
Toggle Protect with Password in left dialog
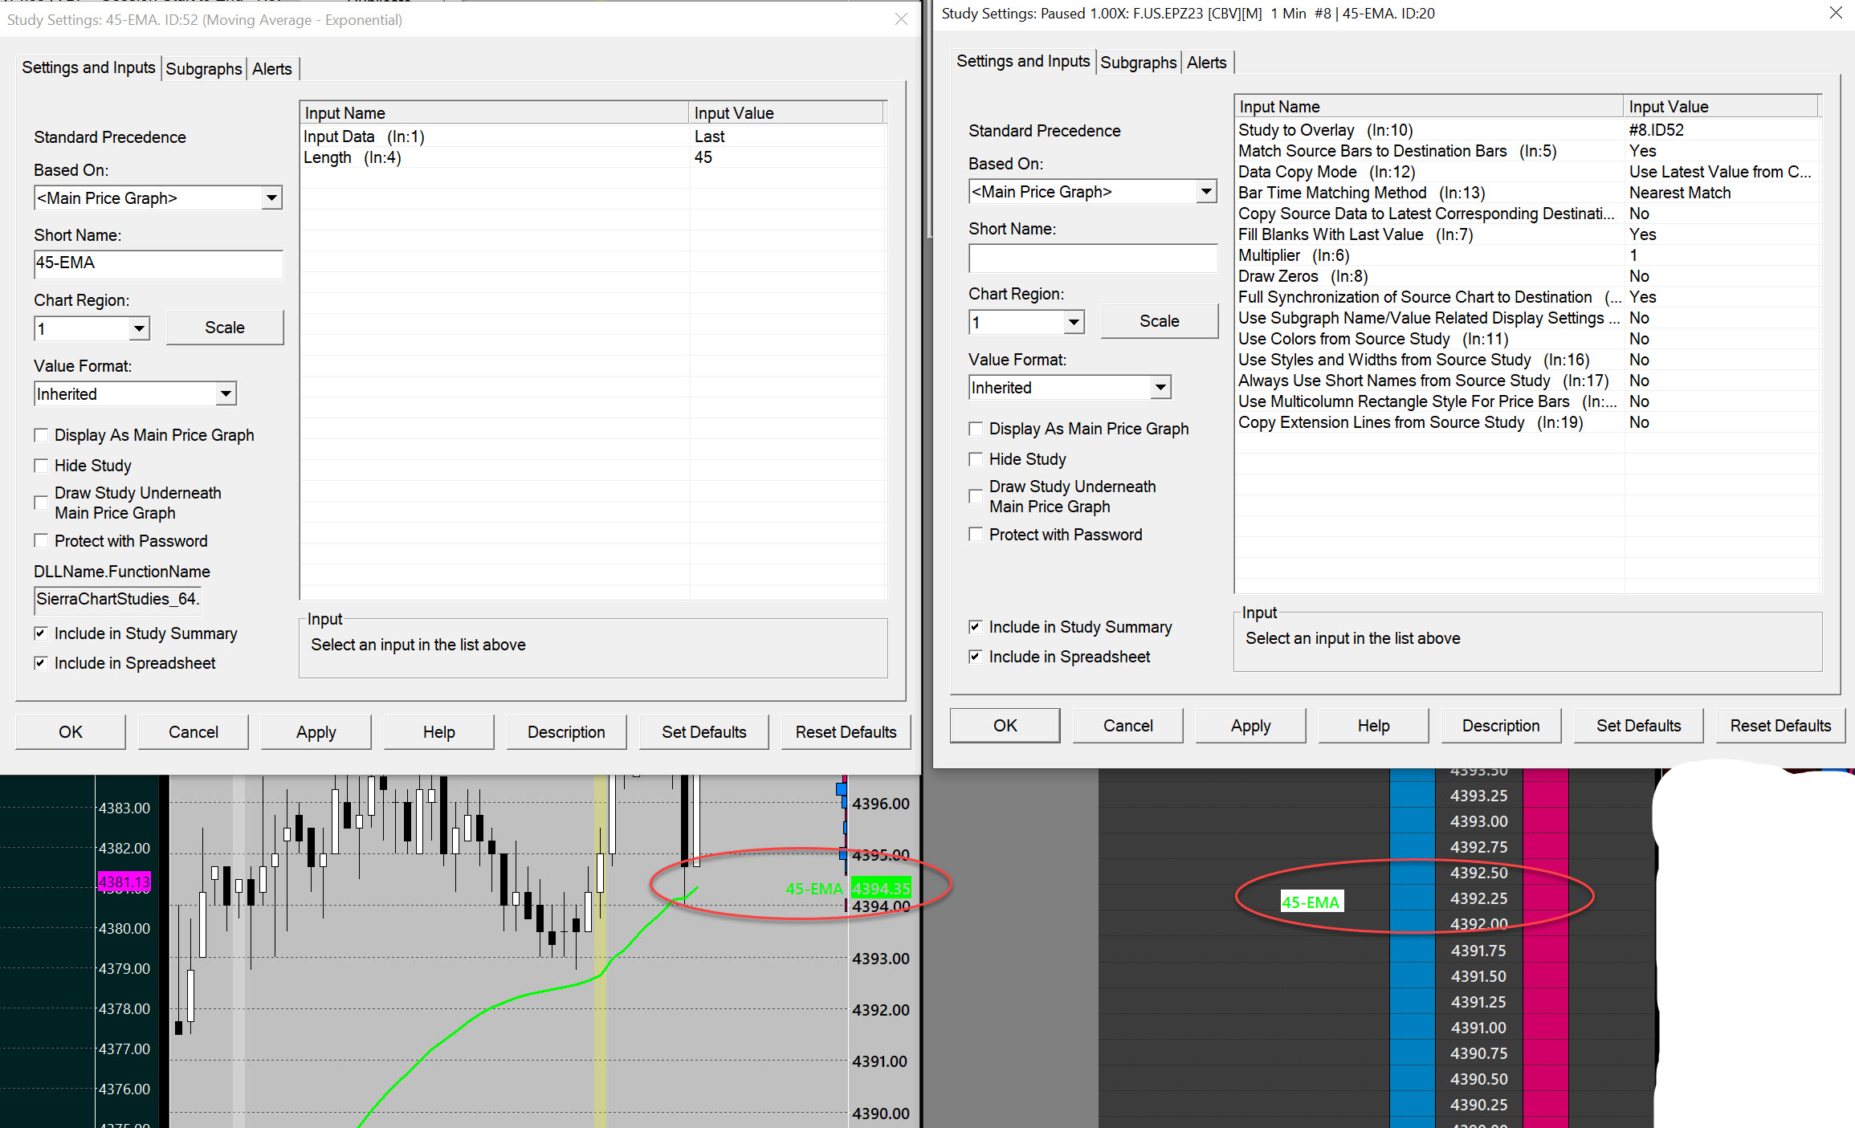pyautogui.click(x=41, y=541)
